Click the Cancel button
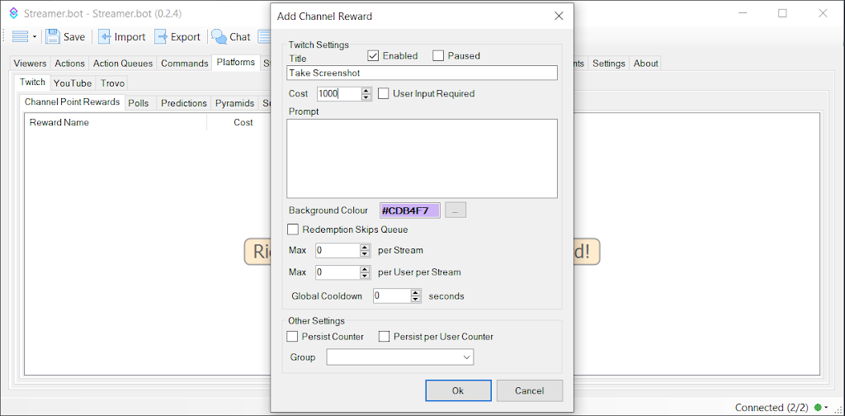This screenshot has height=416, width=845. tap(529, 390)
